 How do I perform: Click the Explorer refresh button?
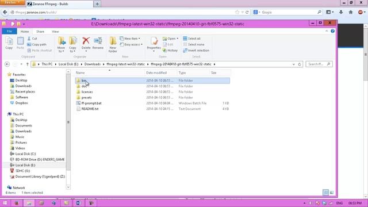point(300,64)
